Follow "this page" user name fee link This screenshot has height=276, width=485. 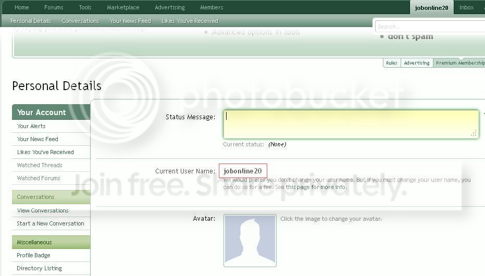click(297, 187)
